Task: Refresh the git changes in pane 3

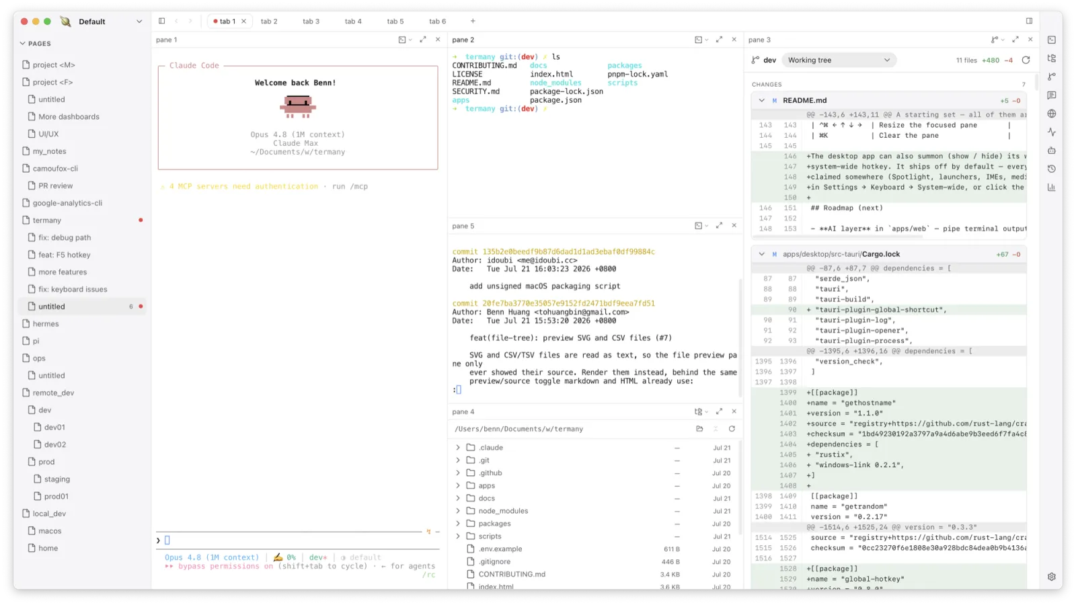Action: point(1026,60)
